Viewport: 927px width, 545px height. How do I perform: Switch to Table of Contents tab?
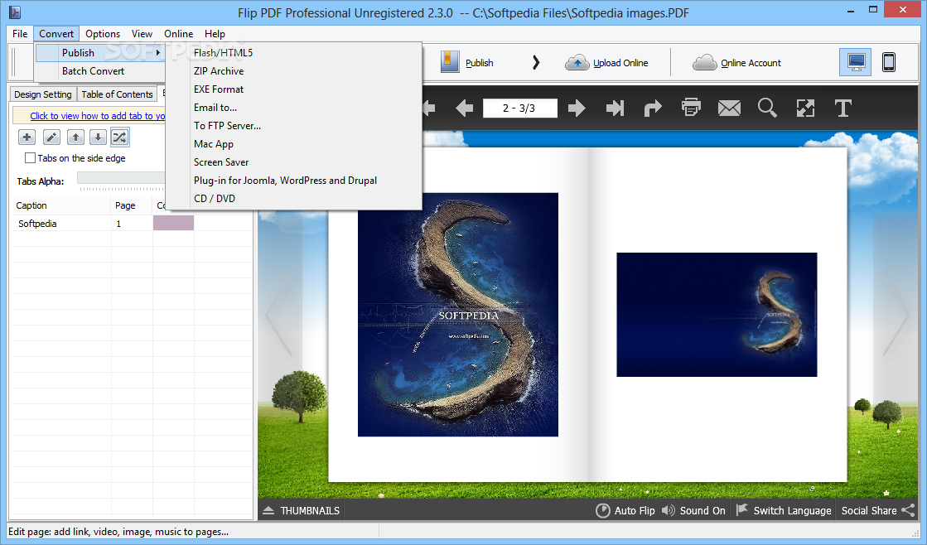(x=117, y=94)
